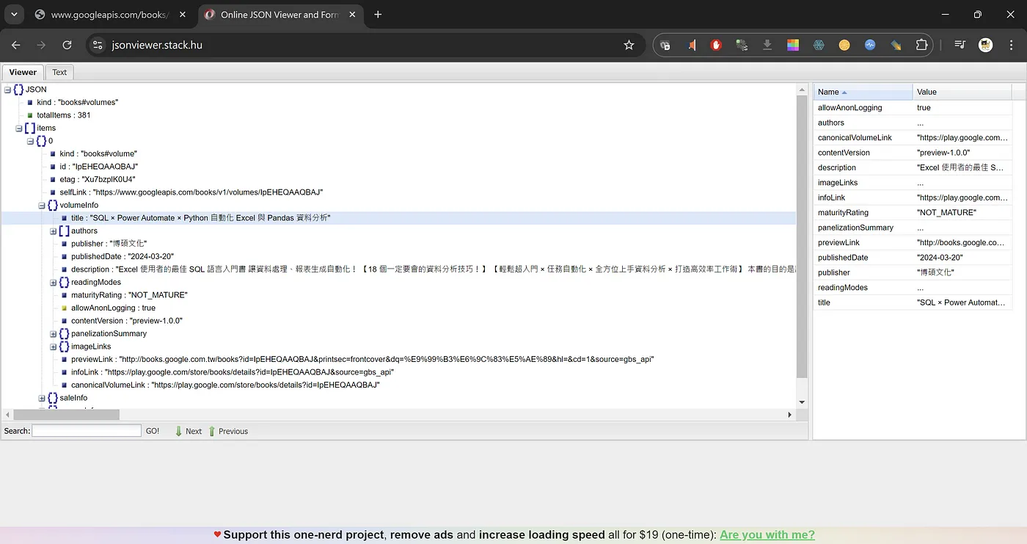Click the green down arrow beside Next
The image size is (1027, 544).
pos(178,431)
